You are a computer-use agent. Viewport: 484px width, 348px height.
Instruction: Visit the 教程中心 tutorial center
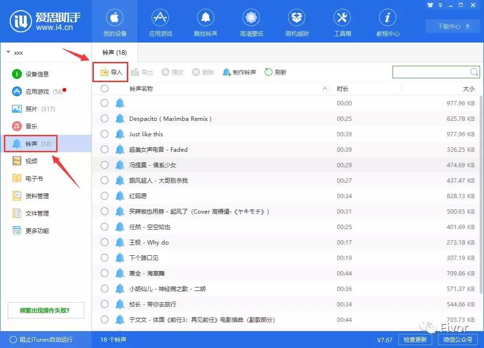coord(387,21)
